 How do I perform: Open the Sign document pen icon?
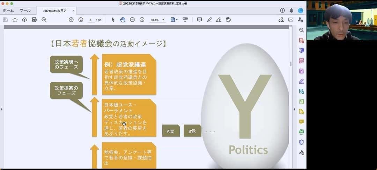(x=219, y=20)
